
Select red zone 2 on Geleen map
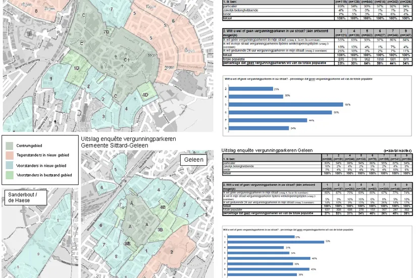tap(172, 251)
